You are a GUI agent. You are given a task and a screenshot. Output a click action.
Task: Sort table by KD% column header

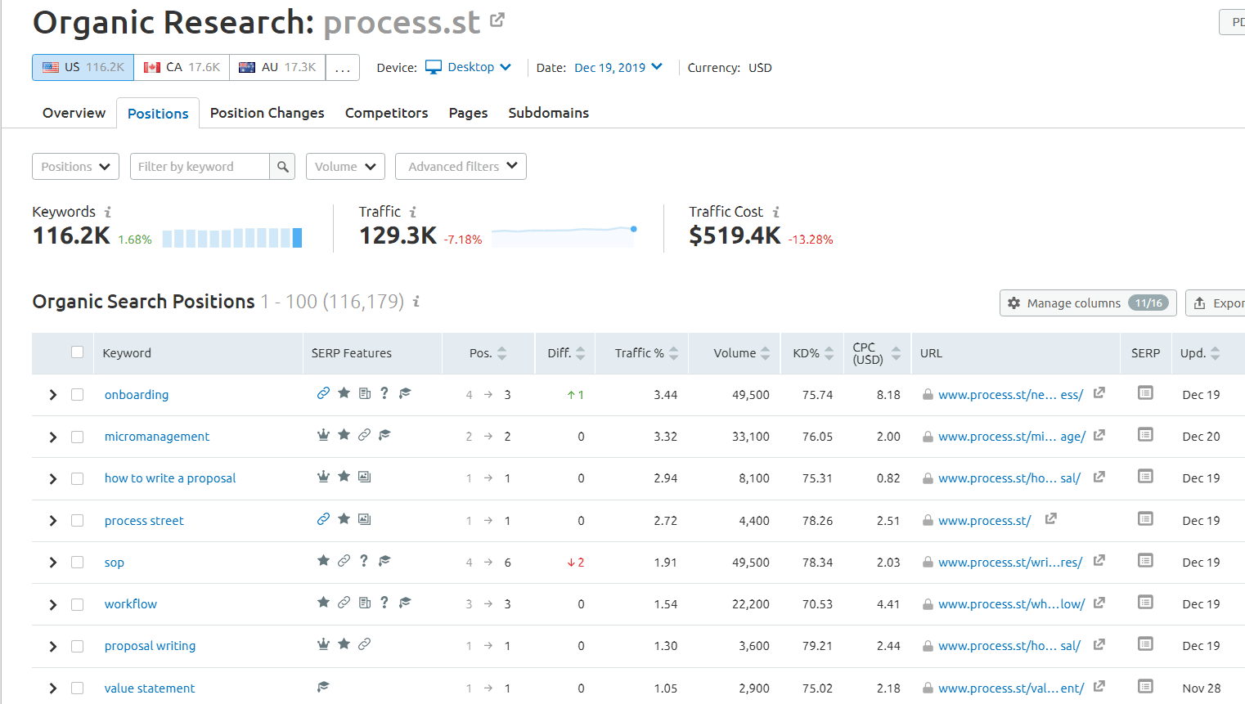tap(813, 353)
